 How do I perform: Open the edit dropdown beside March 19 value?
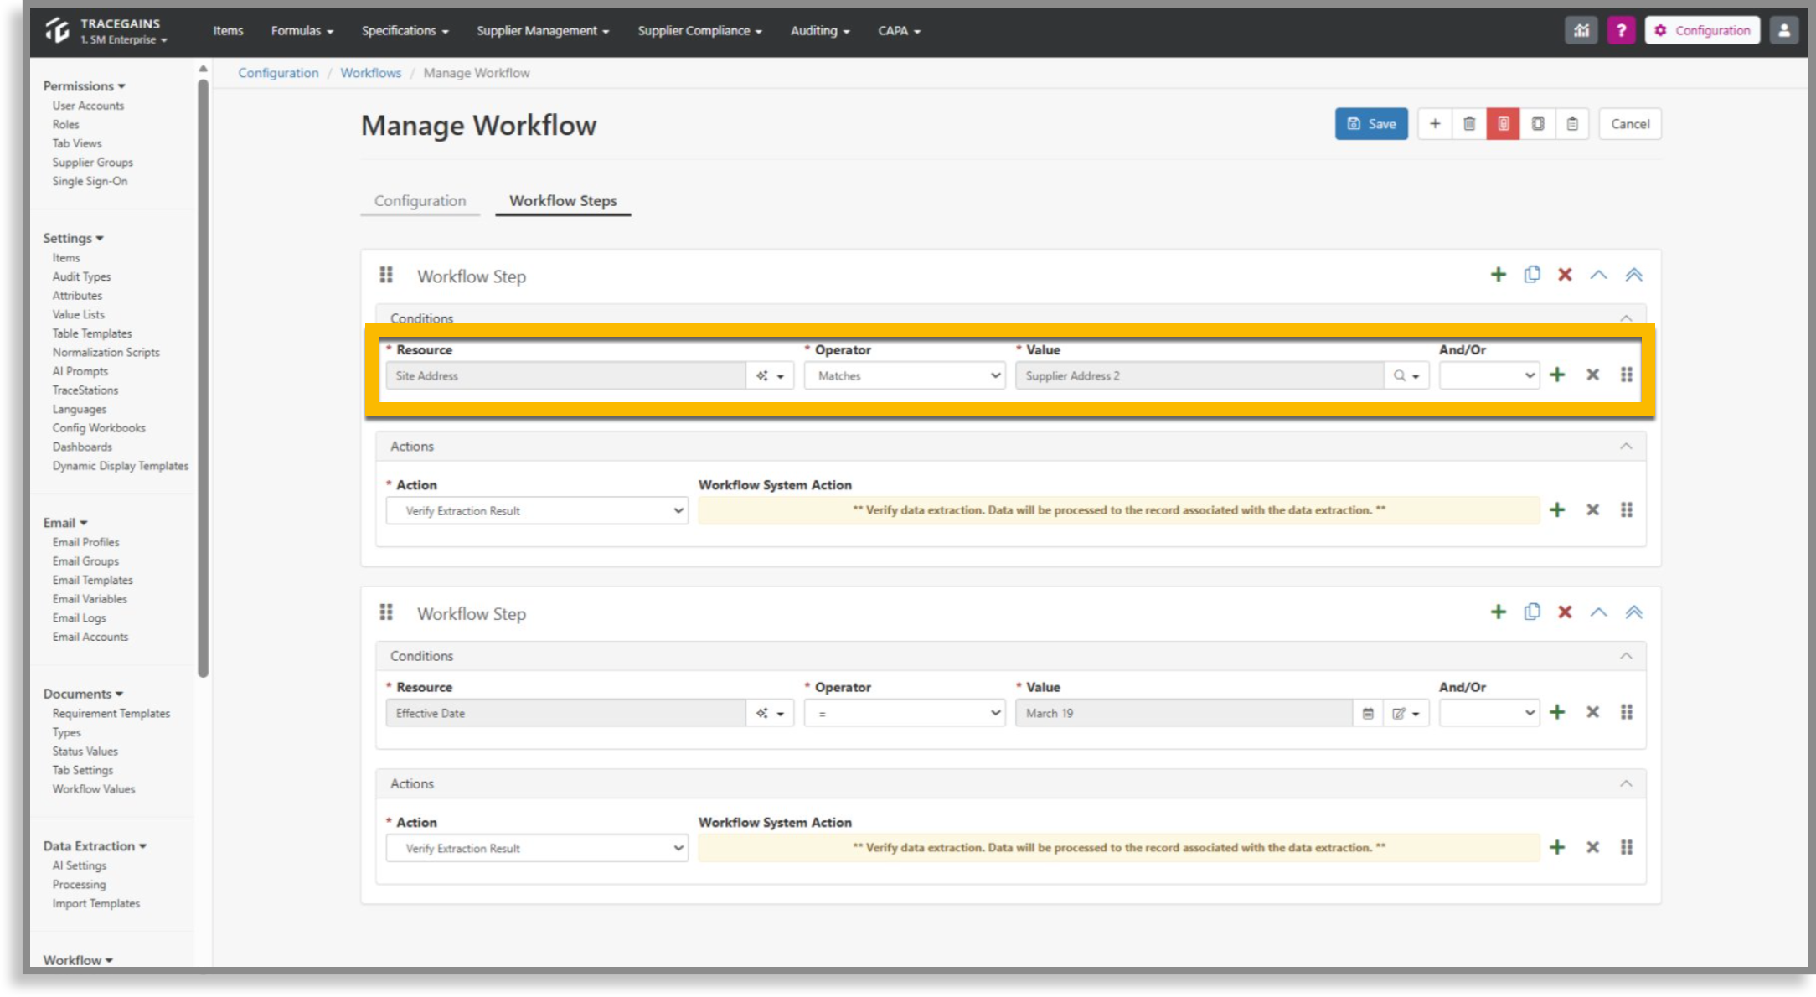1406,714
